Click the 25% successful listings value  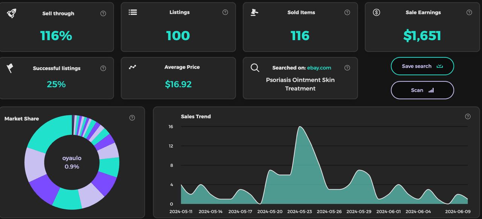[x=56, y=85]
